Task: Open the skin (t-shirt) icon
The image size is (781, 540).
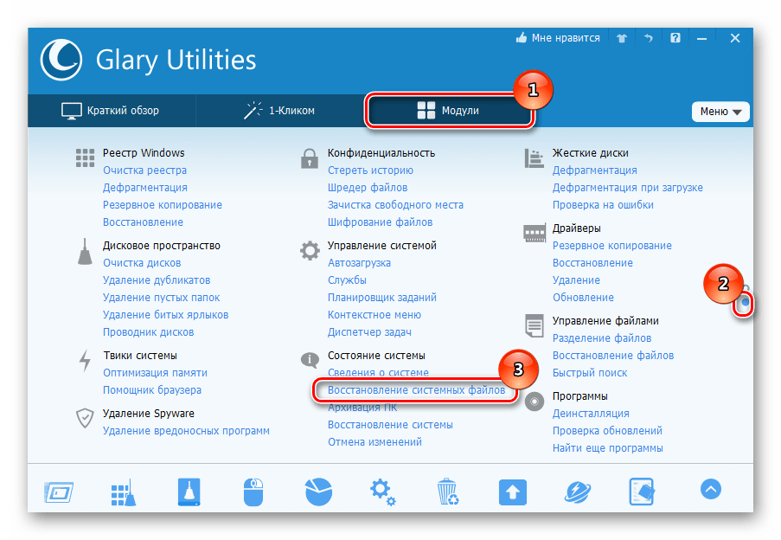Action: coord(621,38)
